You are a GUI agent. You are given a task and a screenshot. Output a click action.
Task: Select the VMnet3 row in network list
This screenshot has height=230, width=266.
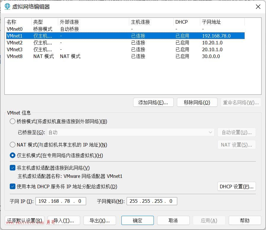click(125, 49)
